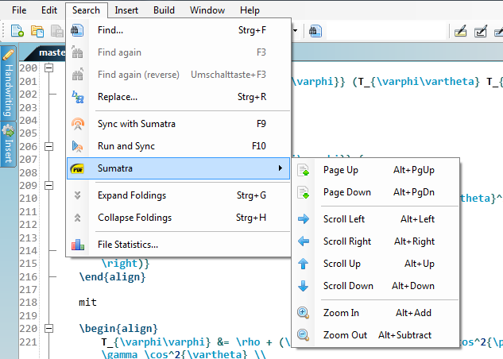Viewport: 503px width, 359px height.
Task: Open the Help menu
Action: click(250, 10)
